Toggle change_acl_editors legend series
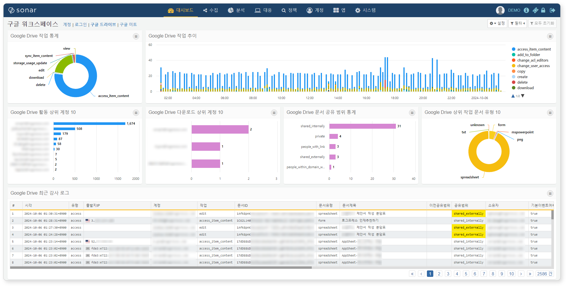Viewport: 567px width, 287px height. pos(530,60)
